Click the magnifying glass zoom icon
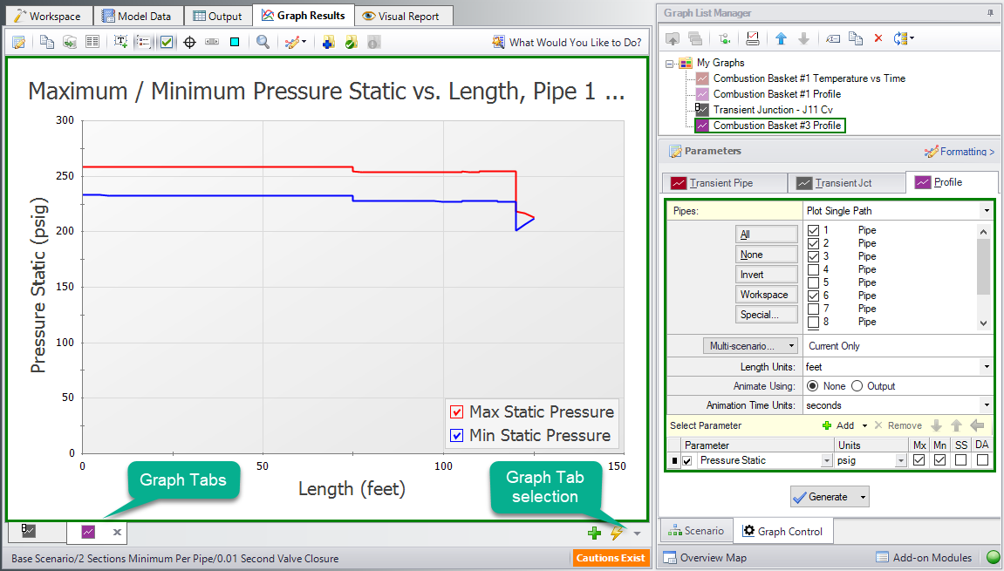This screenshot has width=1004, height=571. (x=263, y=42)
